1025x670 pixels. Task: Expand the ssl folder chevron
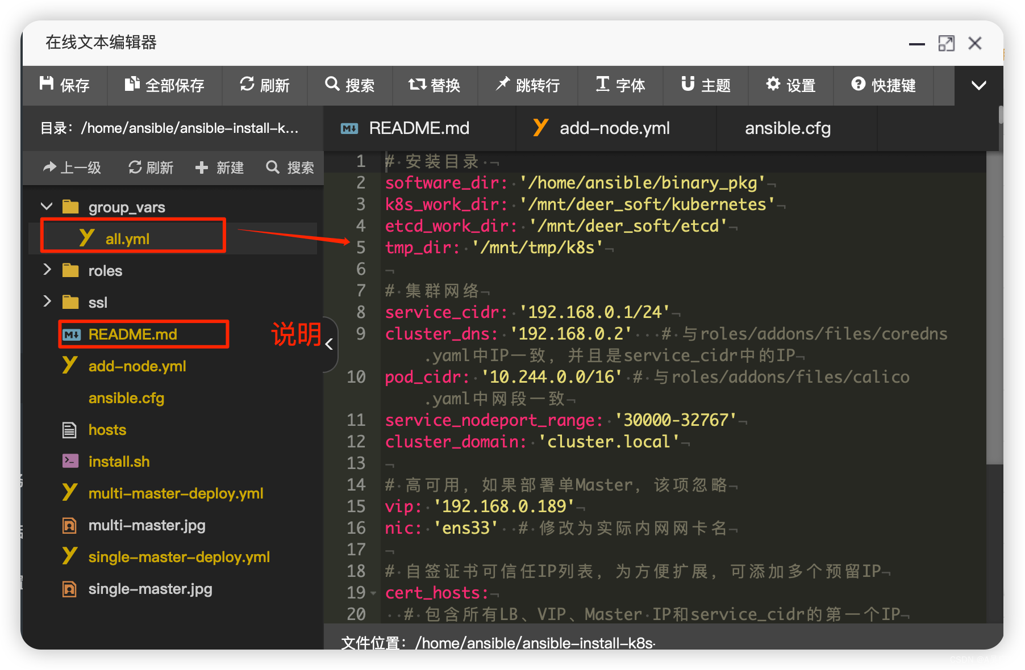pos(47,301)
